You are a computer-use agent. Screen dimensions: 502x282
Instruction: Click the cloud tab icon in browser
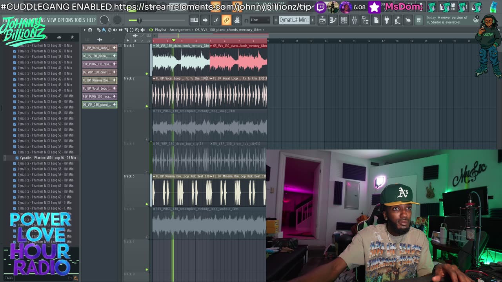pos(59,37)
